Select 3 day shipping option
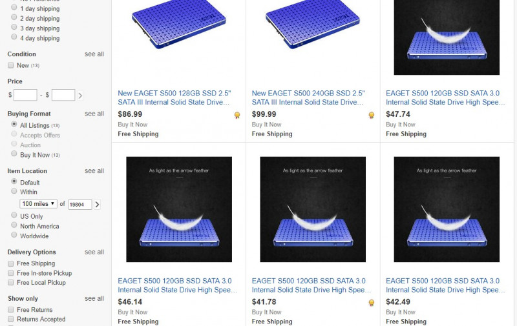 (14, 27)
